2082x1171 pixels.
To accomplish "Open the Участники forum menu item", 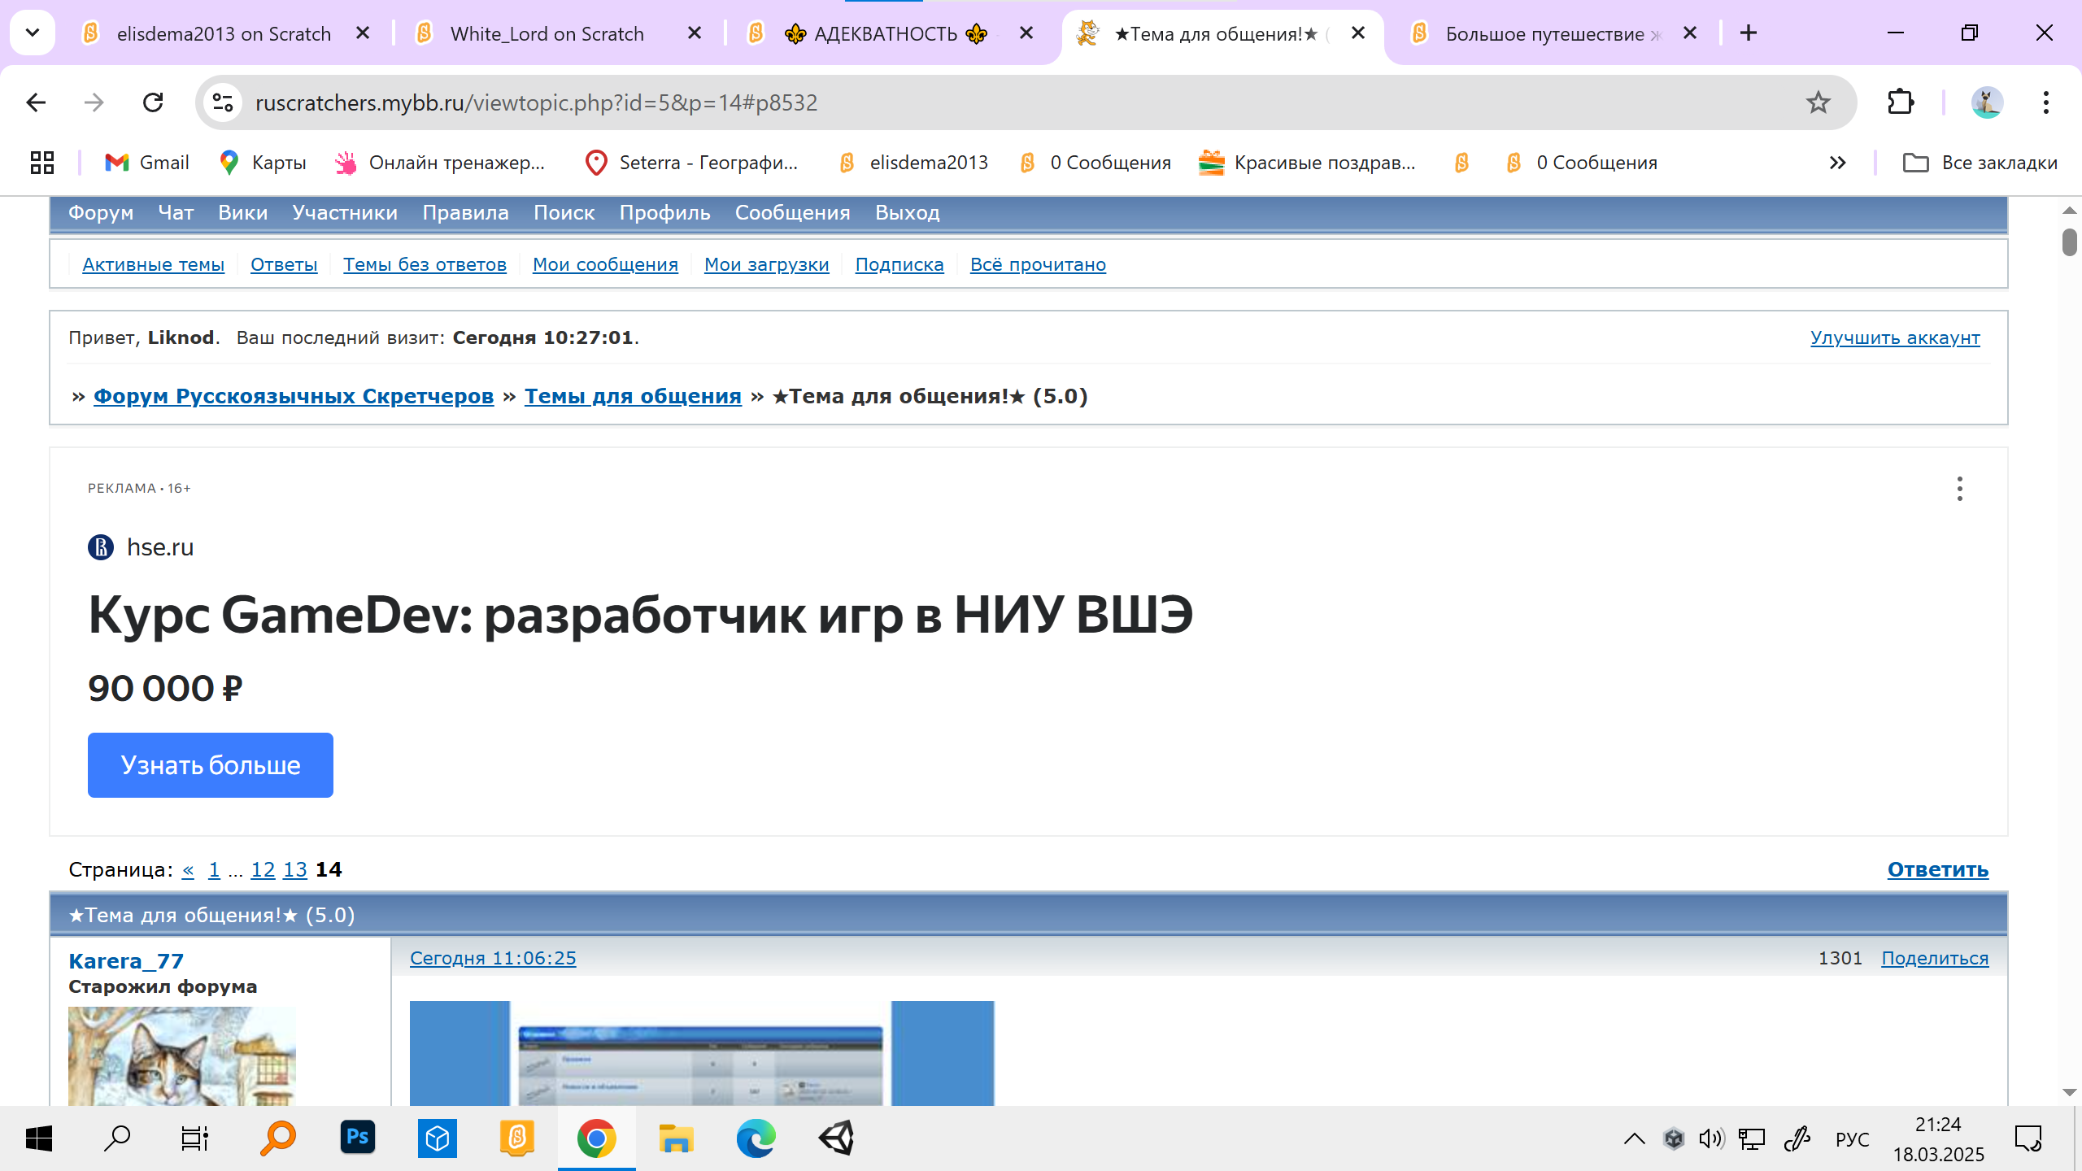I will click(345, 213).
